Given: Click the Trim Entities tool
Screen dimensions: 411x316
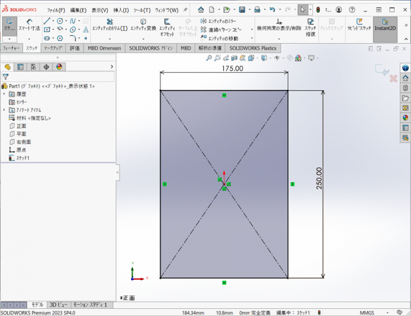Looking at the screenshot, I should click(109, 25).
